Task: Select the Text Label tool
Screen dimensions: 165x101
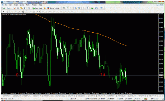Action: pos(34,12)
